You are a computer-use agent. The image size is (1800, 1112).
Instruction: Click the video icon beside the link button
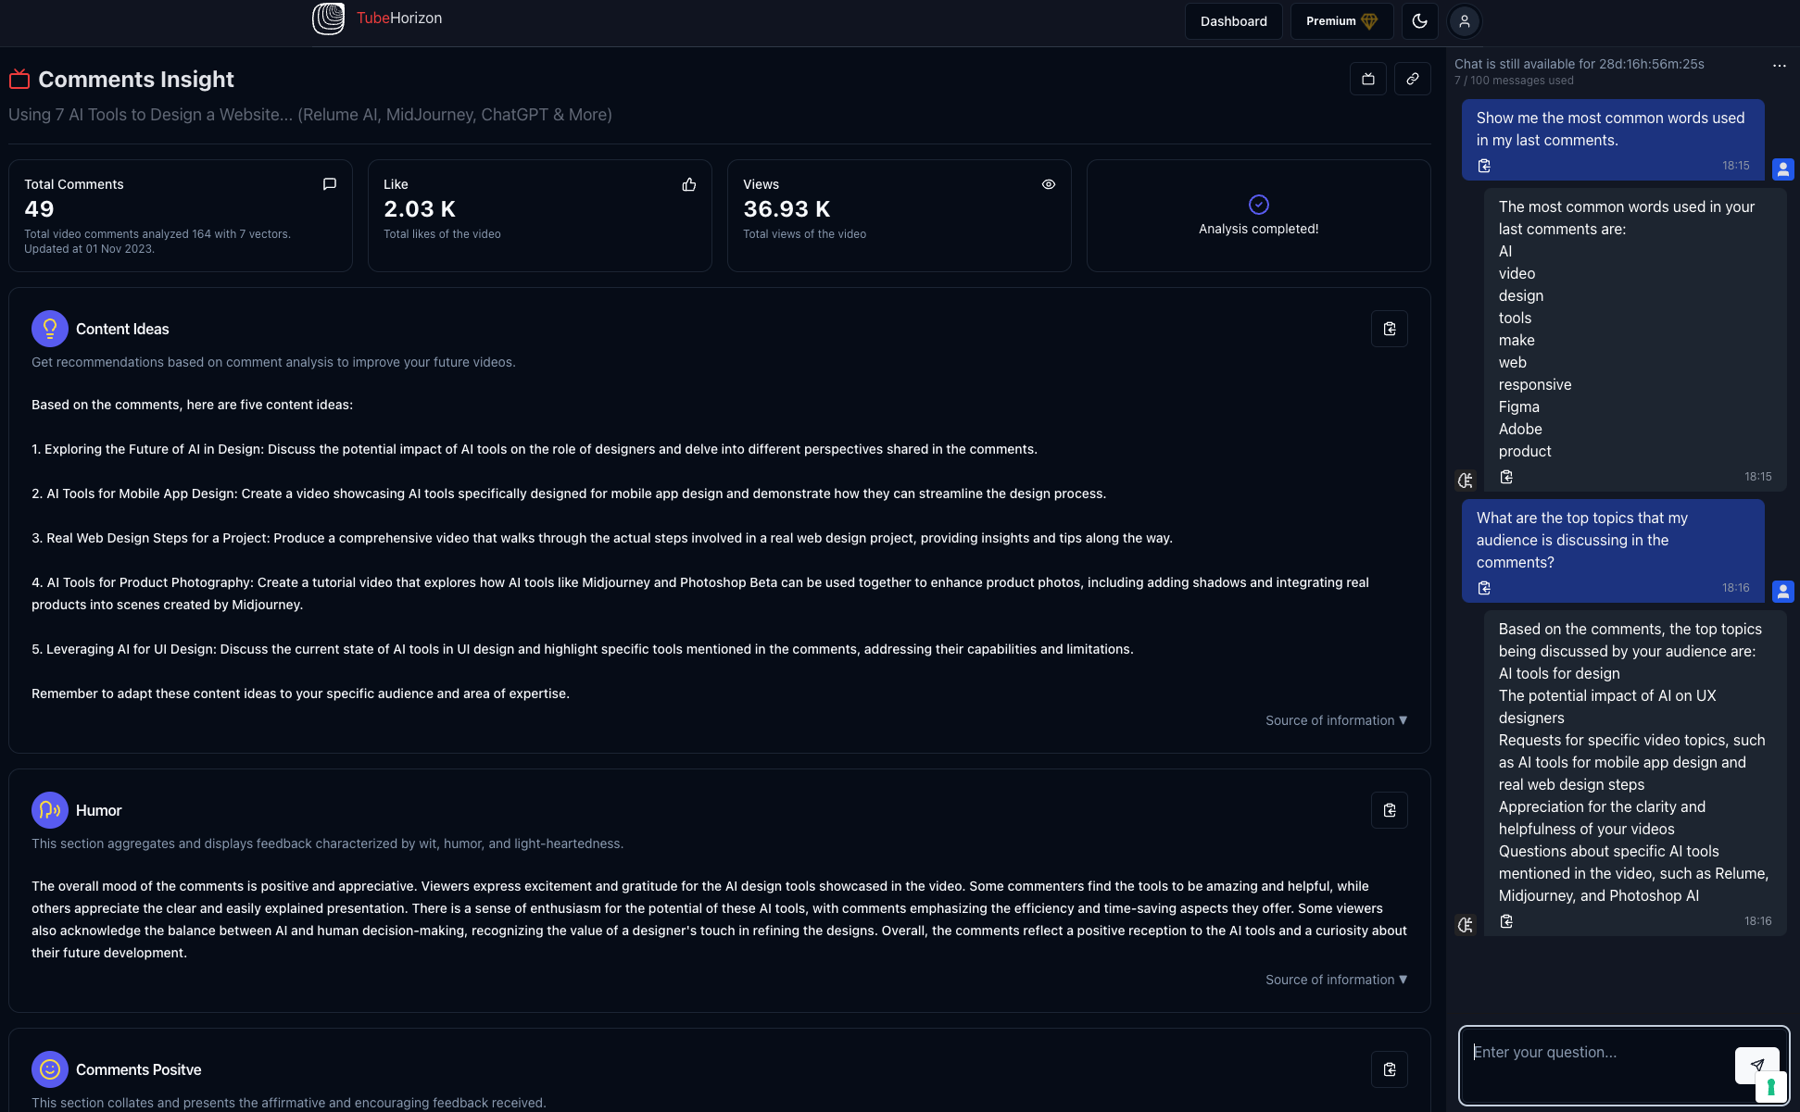pyautogui.click(x=1368, y=80)
